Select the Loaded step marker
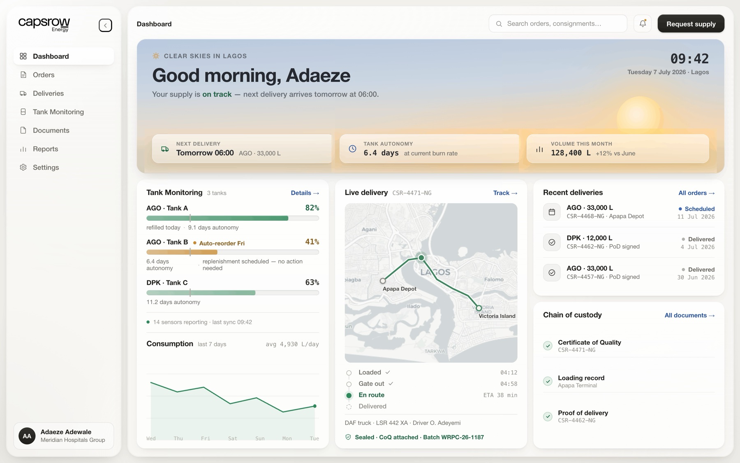 349,373
